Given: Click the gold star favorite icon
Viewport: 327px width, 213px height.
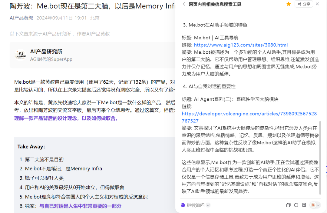Looking at the screenshot, I should [x=289, y=4].
